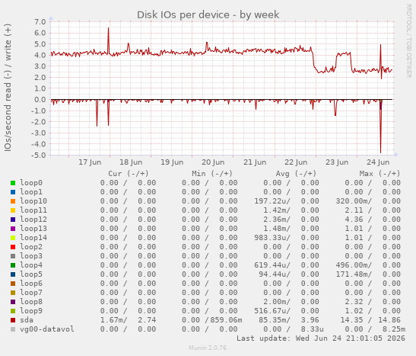Select the loop0 legend label

(x=31, y=183)
